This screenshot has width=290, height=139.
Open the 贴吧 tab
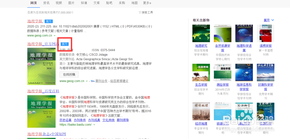pyautogui.click(x=109, y=3)
